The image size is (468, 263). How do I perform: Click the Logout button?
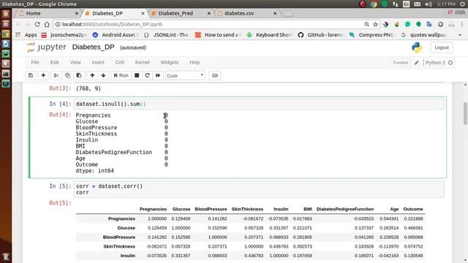[x=442, y=47]
